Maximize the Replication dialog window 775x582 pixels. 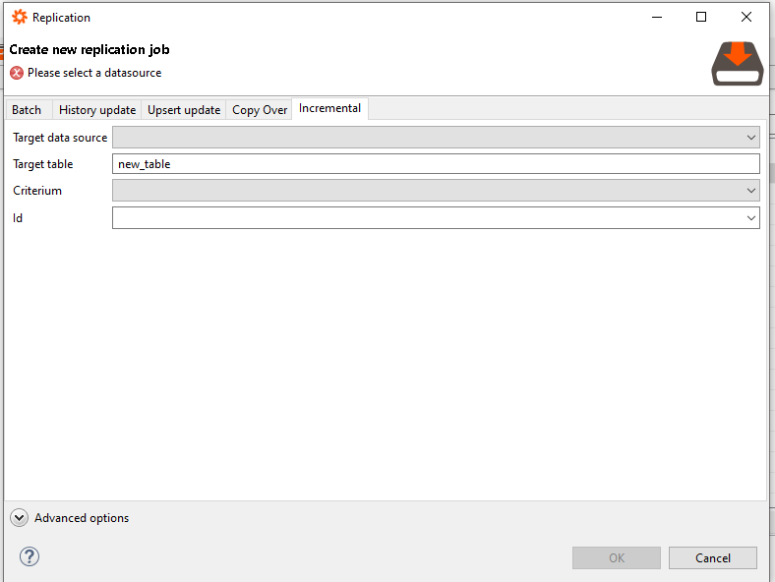pyautogui.click(x=701, y=17)
